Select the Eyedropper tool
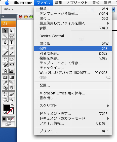Viewport: 117px width, 142px height. (5, 83)
